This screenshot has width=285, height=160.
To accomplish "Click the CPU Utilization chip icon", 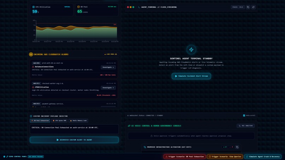I will click(34, 7).
